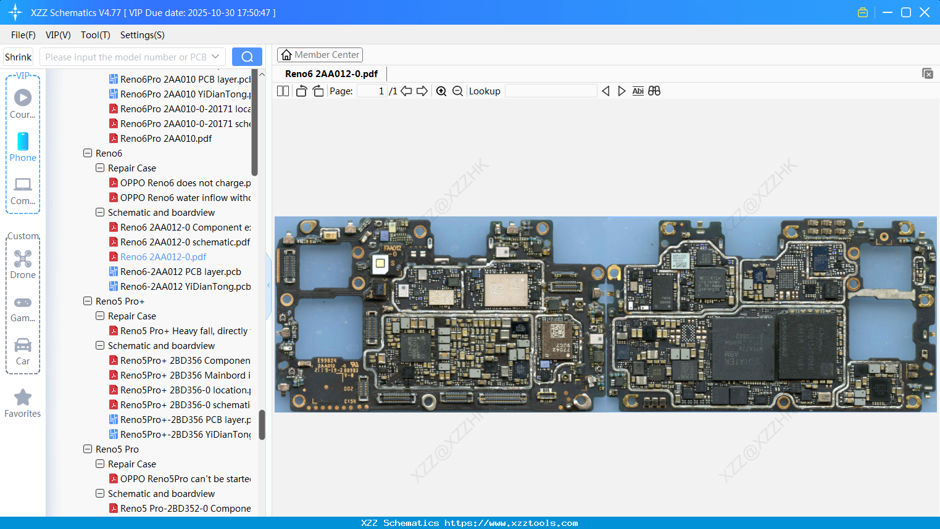Click the binoculars search icon
Screen dimensions: 940x529
[x=654, y=91]
